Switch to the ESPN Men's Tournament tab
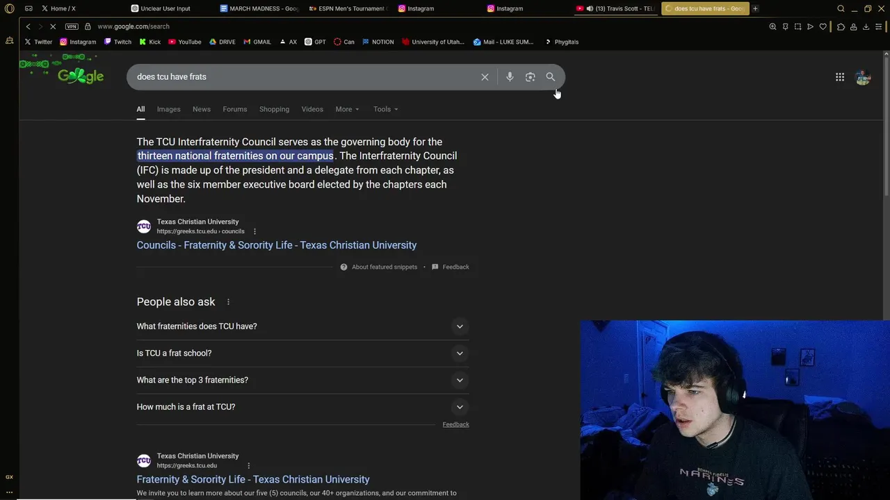Image resolution: width=890 pixels, height=500 pixels. tap(348, 8)
